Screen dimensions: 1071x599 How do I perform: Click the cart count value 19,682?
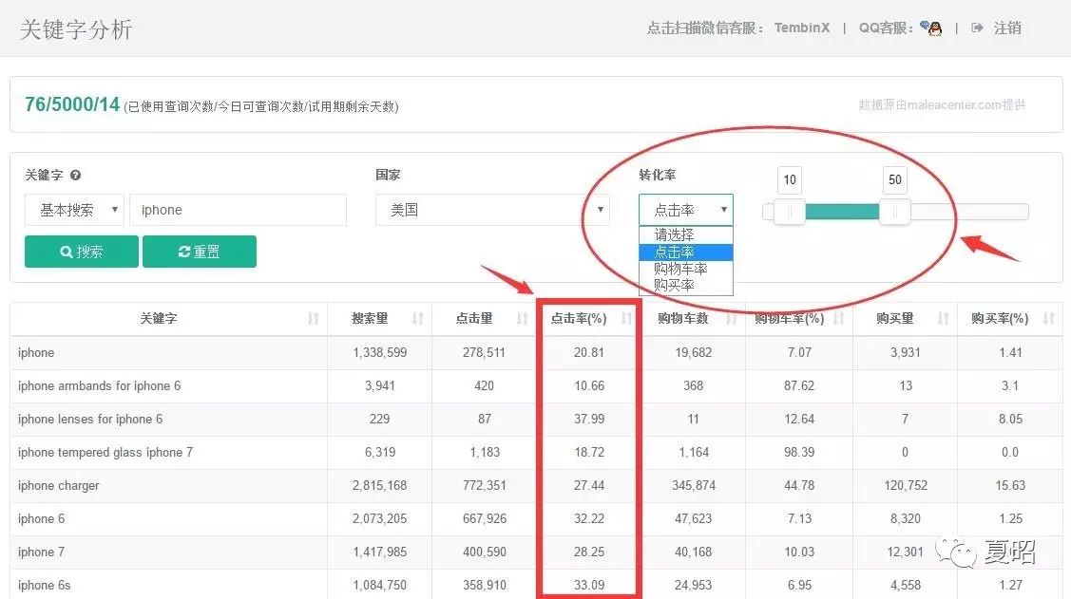click(x=694, y=353)
